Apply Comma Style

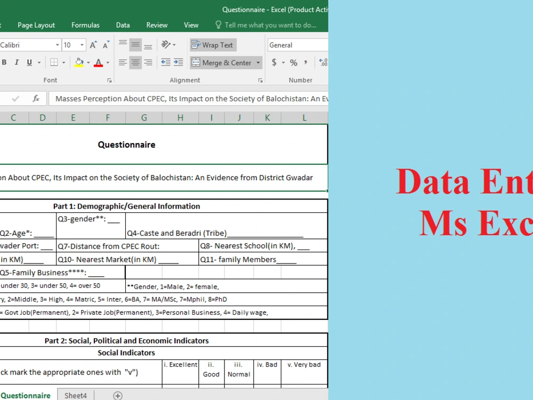coord(305,62)
